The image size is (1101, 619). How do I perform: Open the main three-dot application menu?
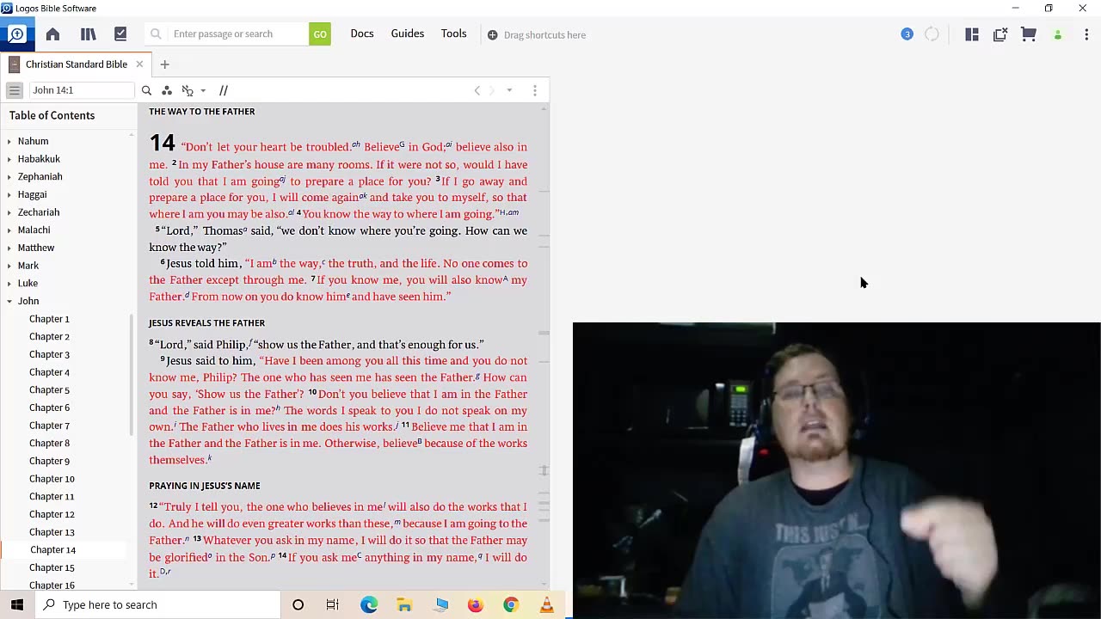click(x=1086, y=34)
